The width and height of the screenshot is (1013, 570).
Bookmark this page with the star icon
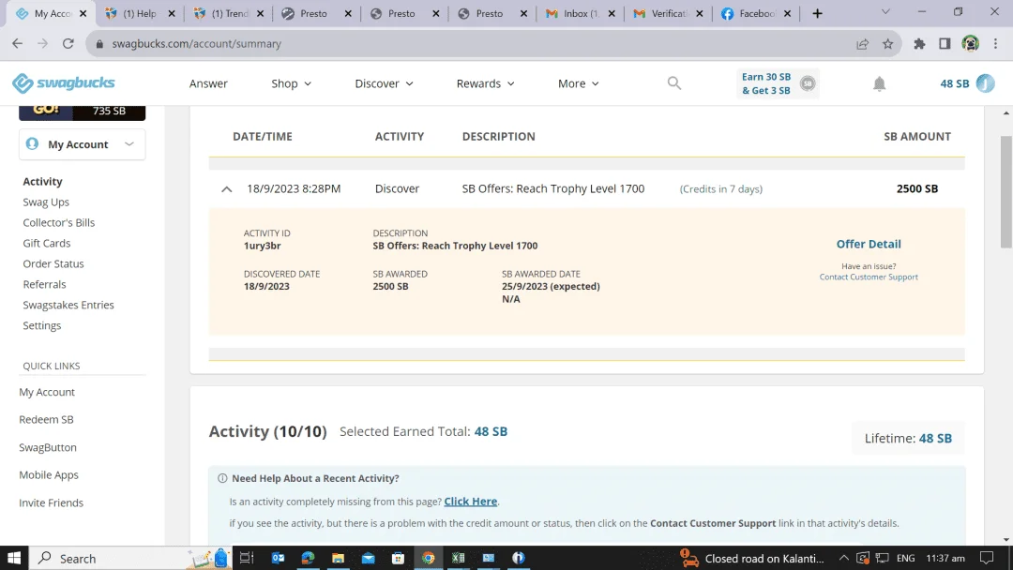point(887,44)
